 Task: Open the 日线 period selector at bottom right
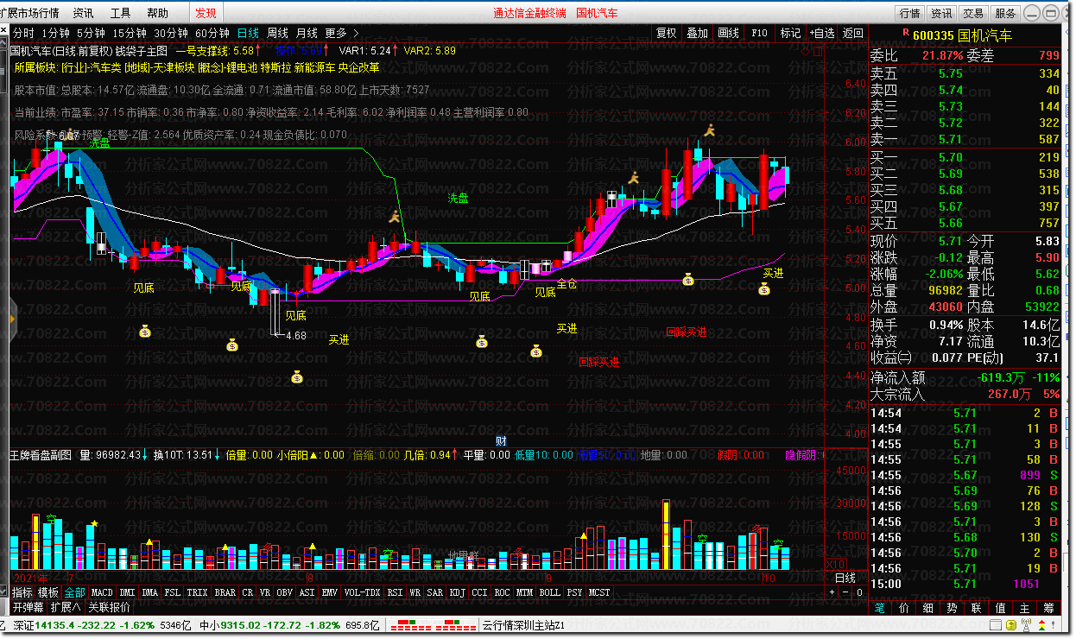[846, 578]
